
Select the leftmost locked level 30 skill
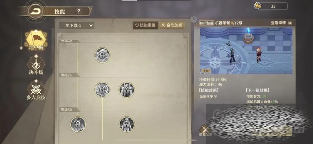pos(78,124)
